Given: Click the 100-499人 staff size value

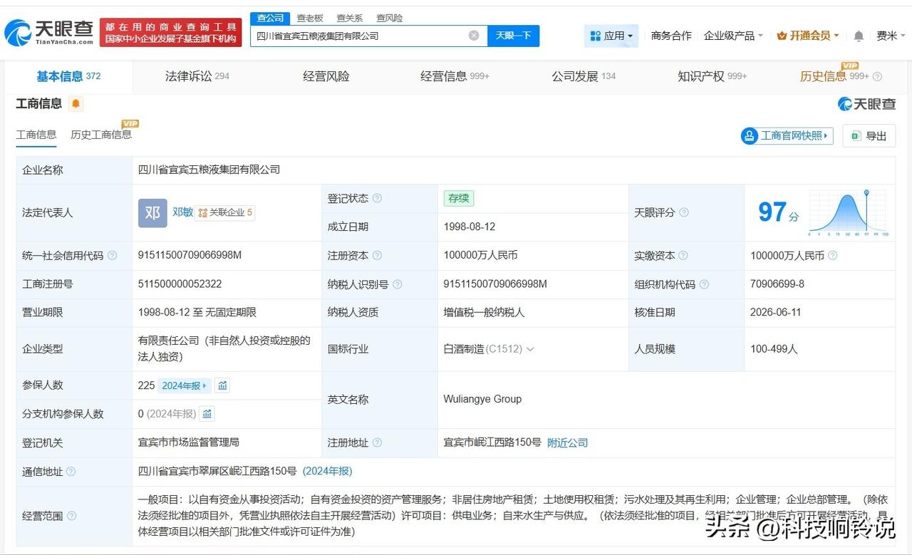Looking at the screenshot, I should [x=774, y=349].
